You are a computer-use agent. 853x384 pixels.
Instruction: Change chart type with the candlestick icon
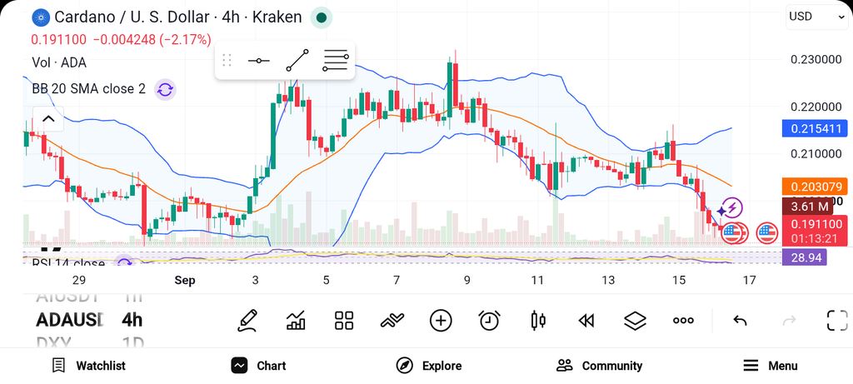538,321
